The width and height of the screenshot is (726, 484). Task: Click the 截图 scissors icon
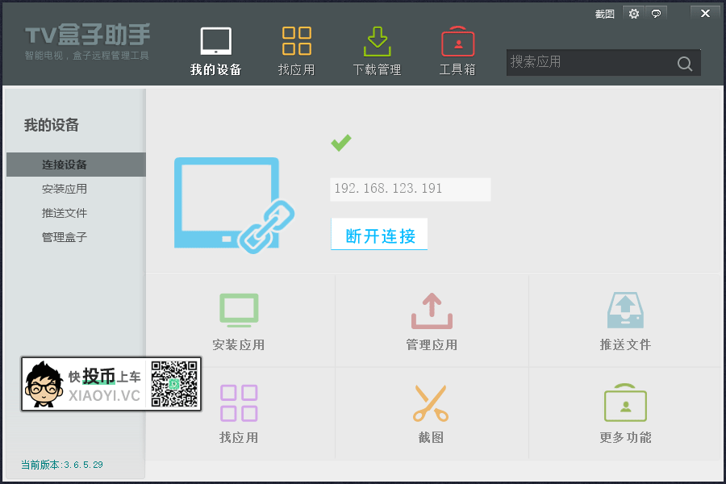pos(431,403)
